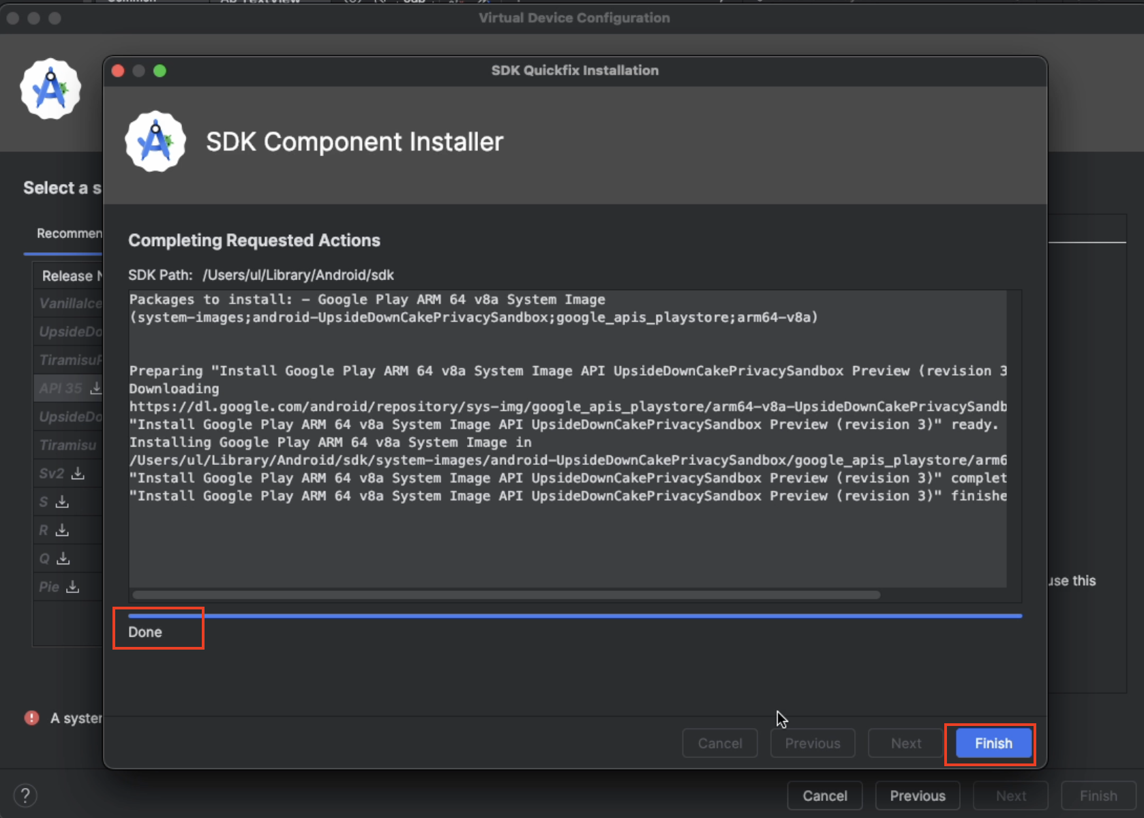Open help question mark icon
1144x818 pixels.
pyautogui.click(x=25, y=795)
